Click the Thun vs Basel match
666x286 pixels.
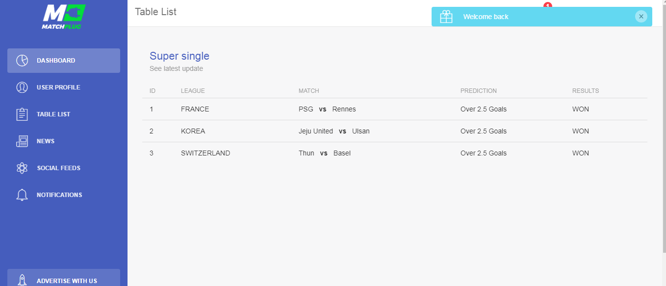[x=324, y=153]
